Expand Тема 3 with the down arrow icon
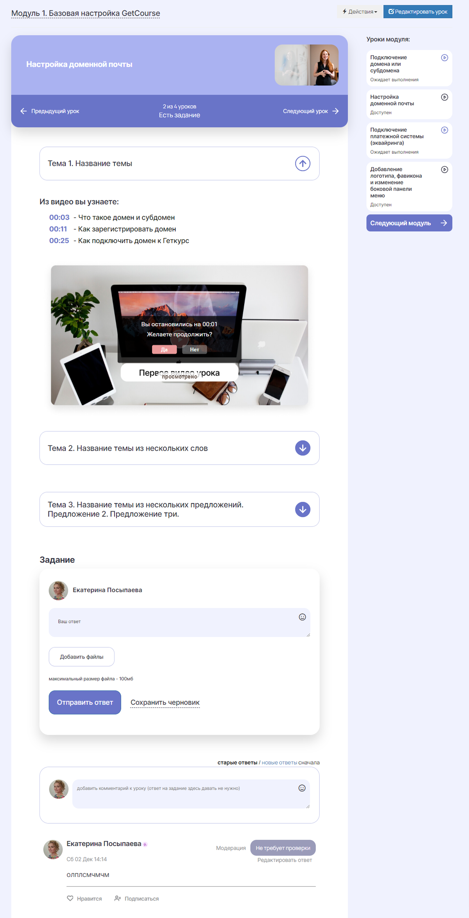The height and width of the screenshot is (918, 469). point(303,509)
